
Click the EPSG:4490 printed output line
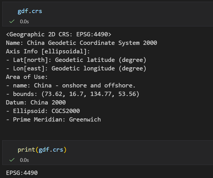[x=22, y=173]
